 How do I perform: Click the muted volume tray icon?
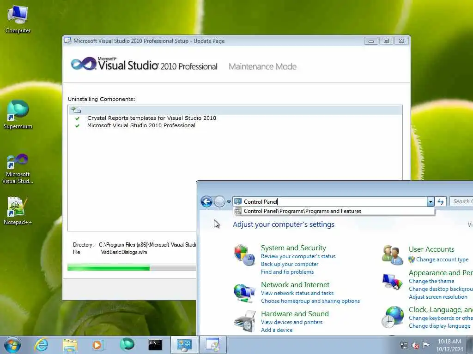[x=415, y=345]
